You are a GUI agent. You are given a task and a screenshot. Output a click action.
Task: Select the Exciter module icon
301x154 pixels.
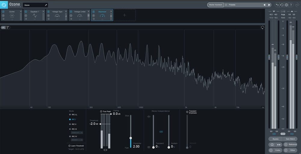click(12, 16)
